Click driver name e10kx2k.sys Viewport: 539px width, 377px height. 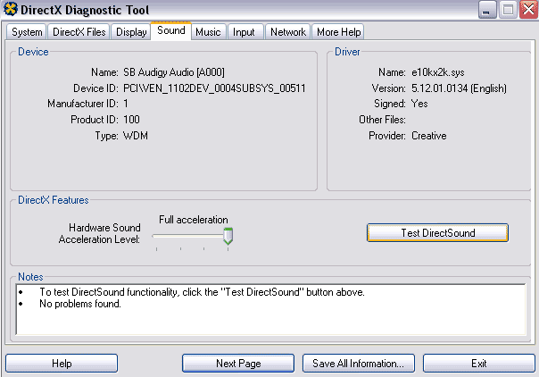pos(438,72)
